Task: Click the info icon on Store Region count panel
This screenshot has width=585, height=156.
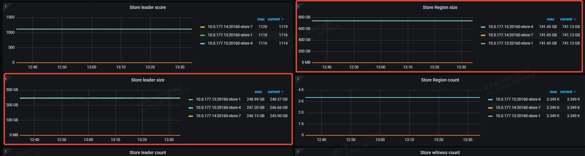Action: coord(298,79)
